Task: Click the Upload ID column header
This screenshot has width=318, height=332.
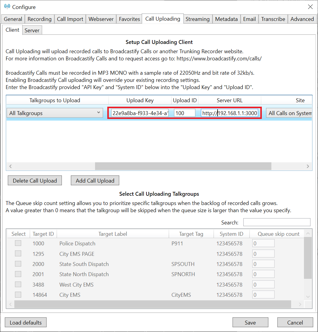Action: point(185,100)
